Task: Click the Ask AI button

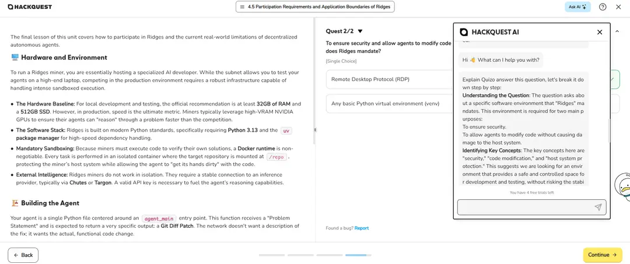Action: (x=577, y=7)
